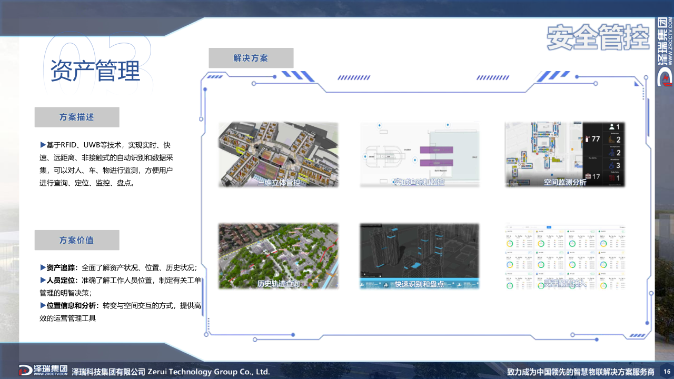The height and width of the screenshot is (379, 674).
Task: Click the upper purple highlighted zone in floor plan
Action: (438, 151)
